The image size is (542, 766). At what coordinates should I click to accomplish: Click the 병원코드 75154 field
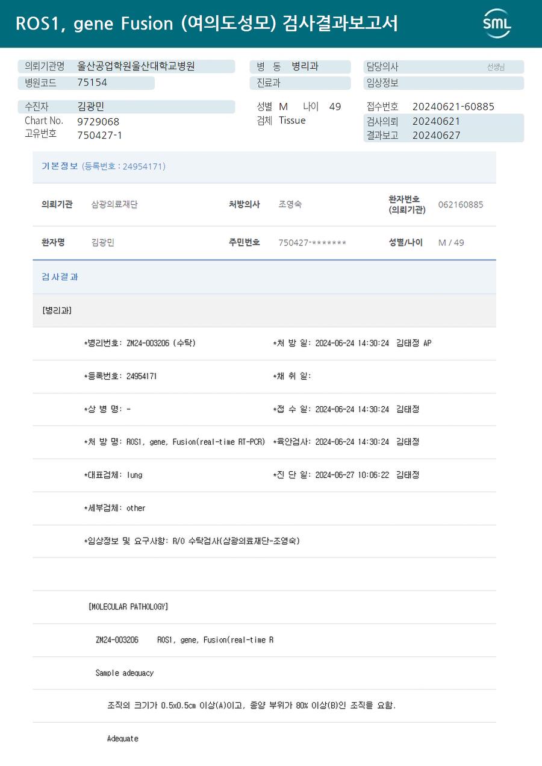pos(86,83)
